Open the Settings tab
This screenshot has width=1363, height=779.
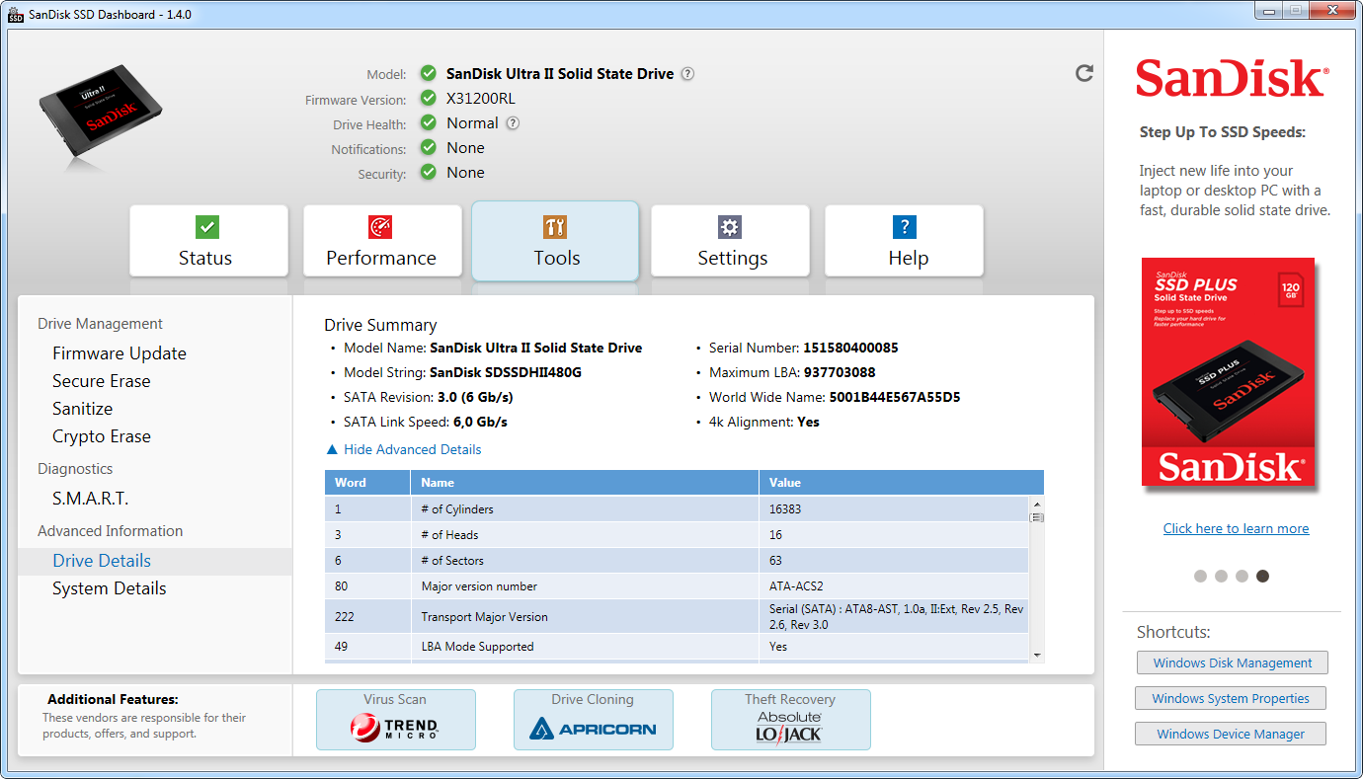pyautogui.click(x=730, y=241)
